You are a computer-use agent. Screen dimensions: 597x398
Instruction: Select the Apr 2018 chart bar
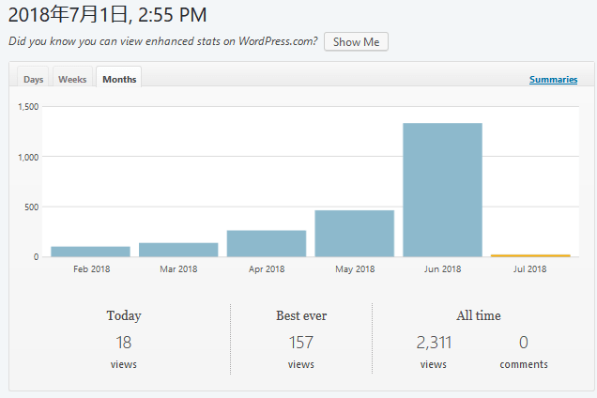point(267,243)
